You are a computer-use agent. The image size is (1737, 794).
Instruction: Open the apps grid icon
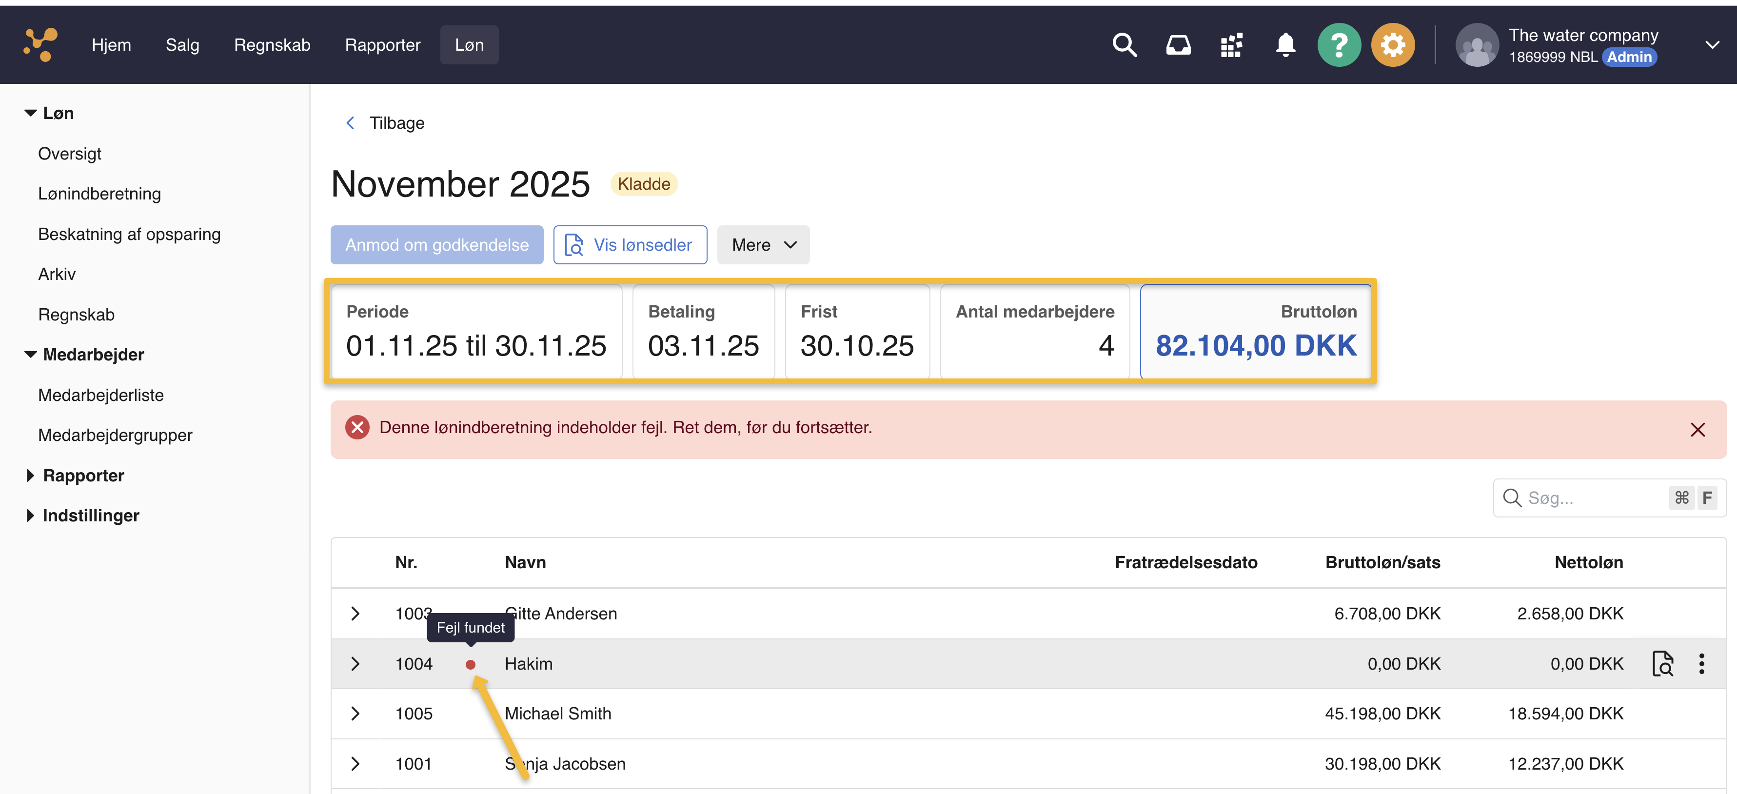(1231, 45)
